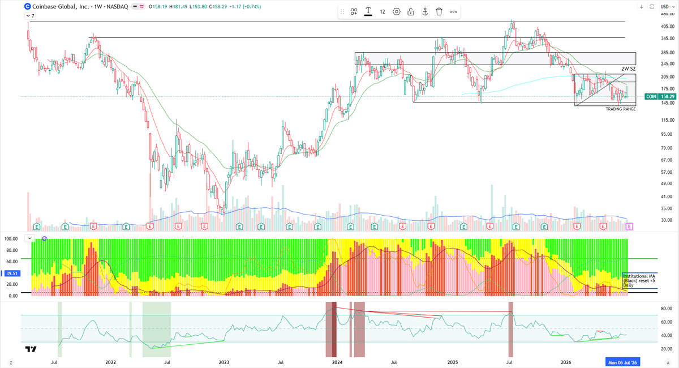Click the Coinbase logo icon by title
The height and width of the screenshot is (368, 679).
pos(28,6)
